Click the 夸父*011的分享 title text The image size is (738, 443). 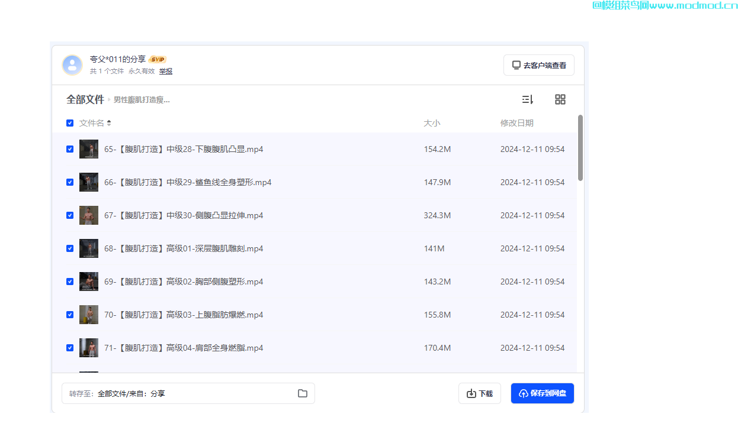pos(117,59)
